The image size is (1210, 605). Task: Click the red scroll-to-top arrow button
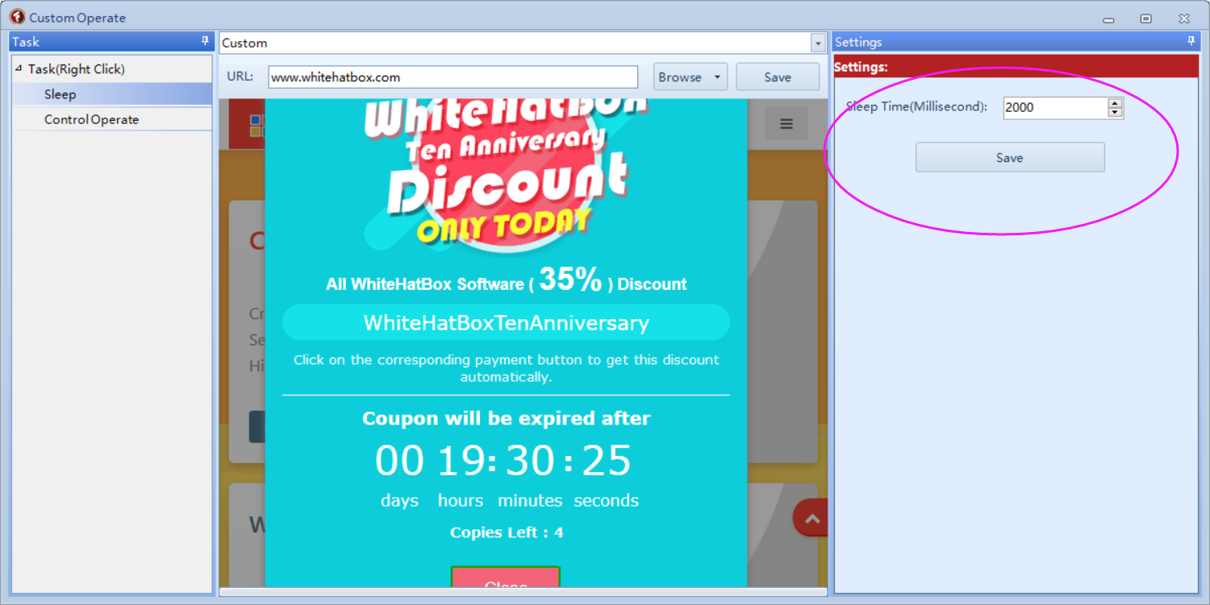pyautogui.click(x=812, y=520)
